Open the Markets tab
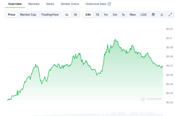175x116 pixels. click(34, 4)
